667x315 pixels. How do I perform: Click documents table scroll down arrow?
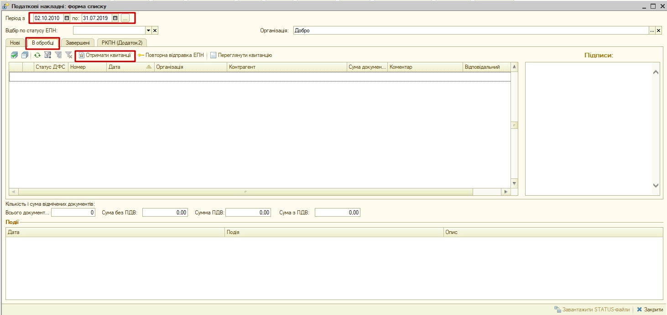(x=515, y=184)
